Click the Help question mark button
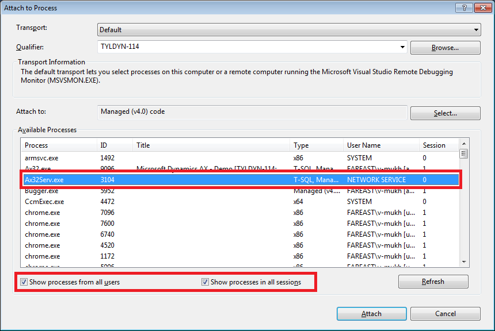Screen dimensions: 495x331 [x=460, y=7]
